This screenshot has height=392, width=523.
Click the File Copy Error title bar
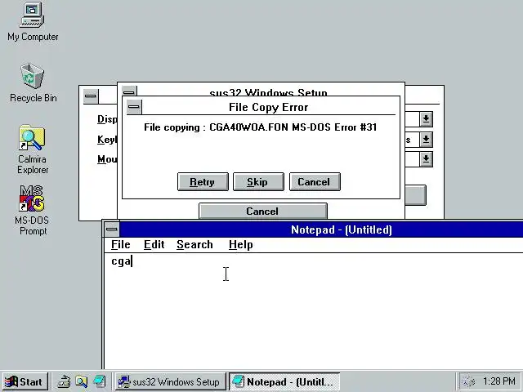[269, 107]
